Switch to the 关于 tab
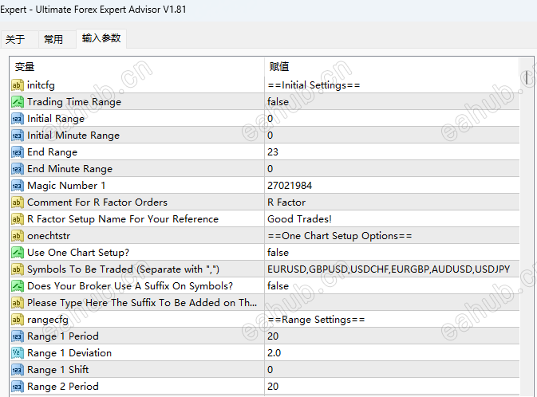The height and width of the screenshot is (397, 537). pos(15,39)
